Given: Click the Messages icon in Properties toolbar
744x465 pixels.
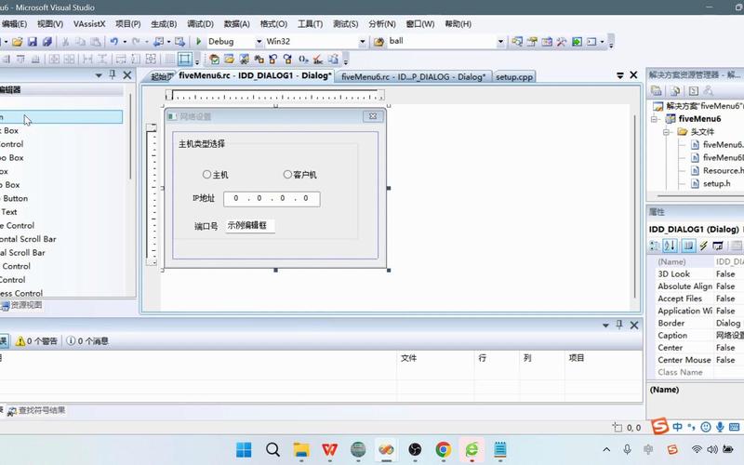Looking at the screenshot, I should pyautogui.click(x=718, y=246).
